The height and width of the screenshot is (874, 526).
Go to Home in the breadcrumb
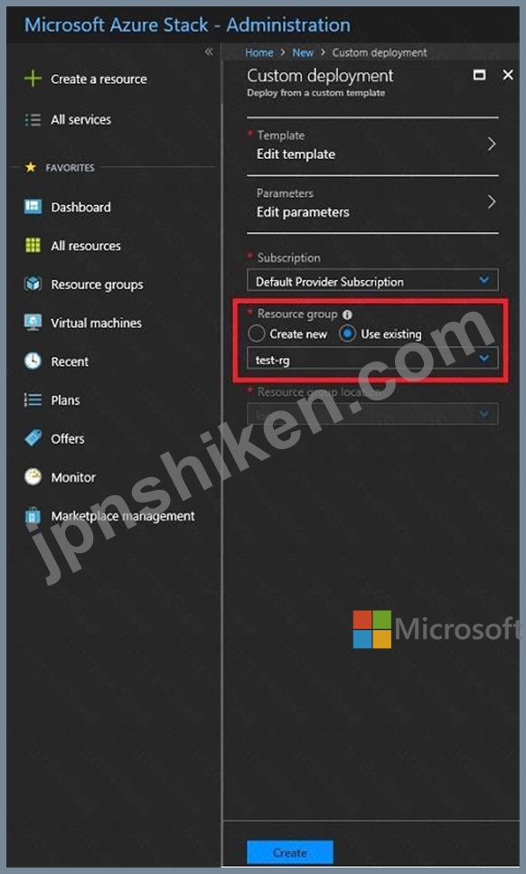click(259, 52)
